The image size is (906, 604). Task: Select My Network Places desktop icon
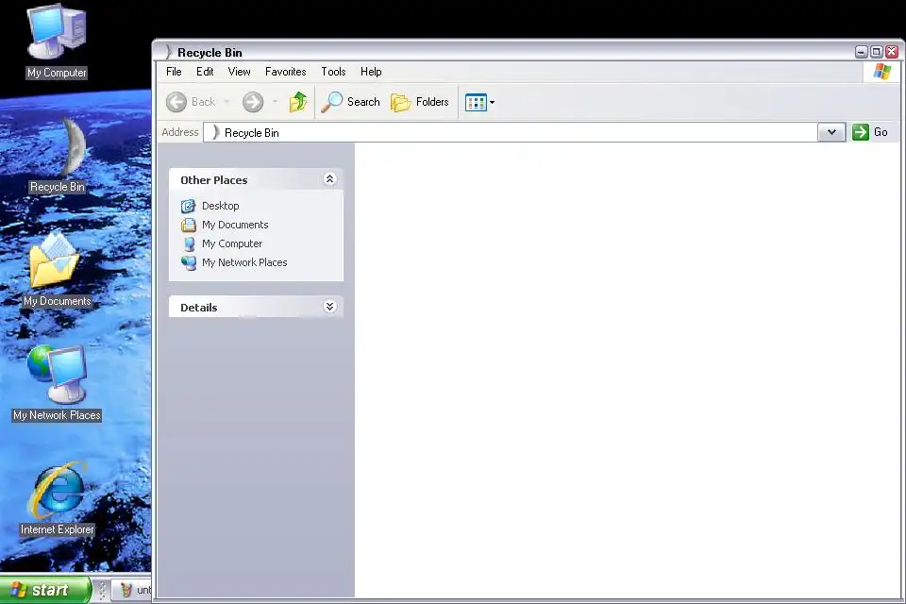pos(57,382)
